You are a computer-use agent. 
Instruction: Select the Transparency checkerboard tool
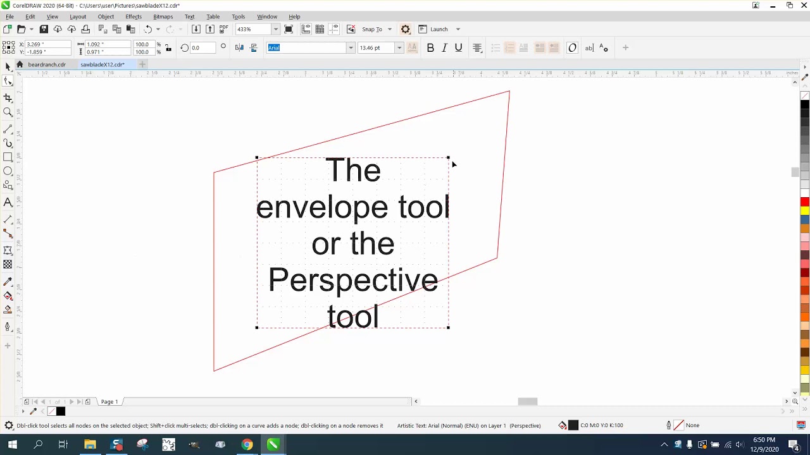[8, 265]
